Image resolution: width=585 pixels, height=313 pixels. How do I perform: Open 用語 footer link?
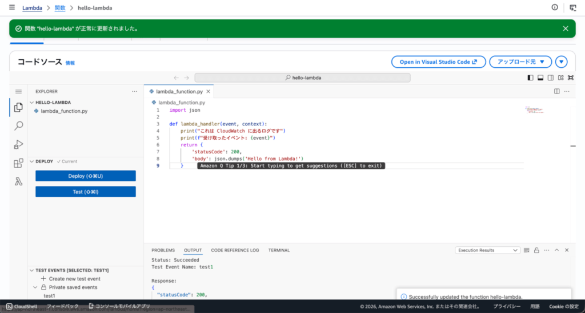pyautogui.click(x=535, y=307)
